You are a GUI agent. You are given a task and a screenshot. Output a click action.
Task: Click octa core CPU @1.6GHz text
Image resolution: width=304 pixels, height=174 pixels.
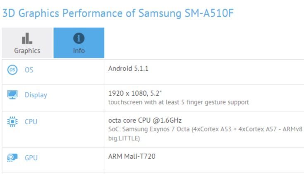tap(145, 121)
